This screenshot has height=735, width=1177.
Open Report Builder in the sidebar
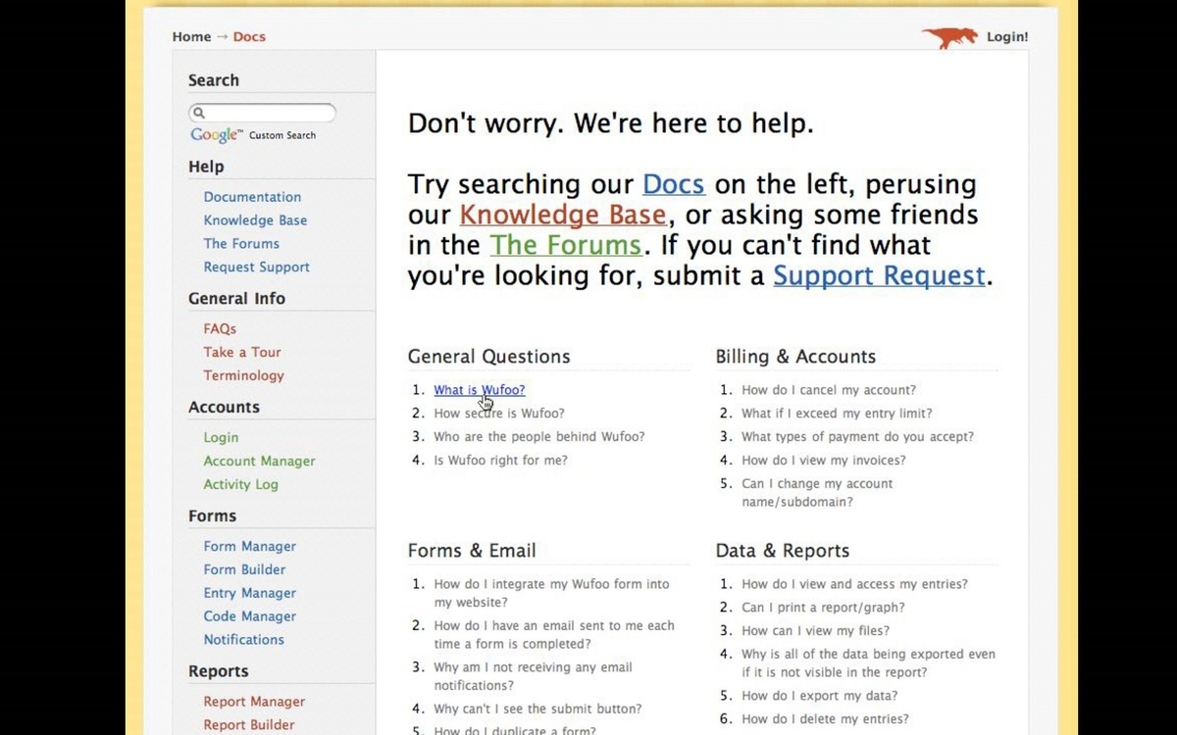click(x=248, y=725)
